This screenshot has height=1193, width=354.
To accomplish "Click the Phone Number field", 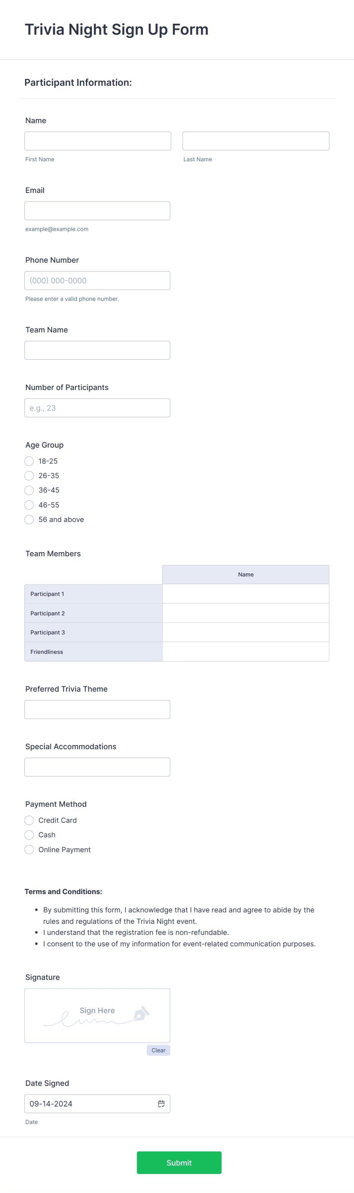I will 97,280.
